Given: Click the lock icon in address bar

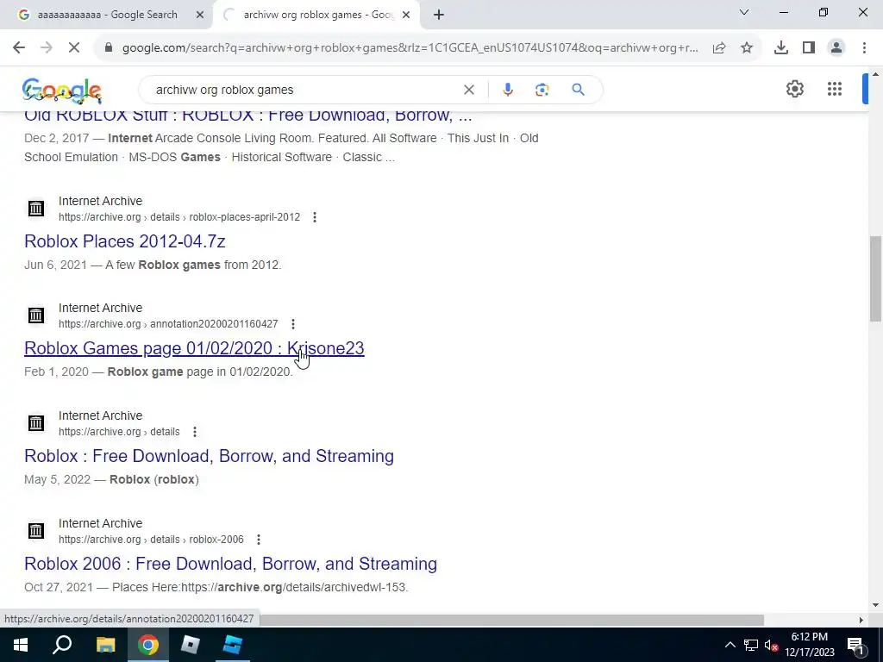Looking at the screenshot, I should (109, 48).
